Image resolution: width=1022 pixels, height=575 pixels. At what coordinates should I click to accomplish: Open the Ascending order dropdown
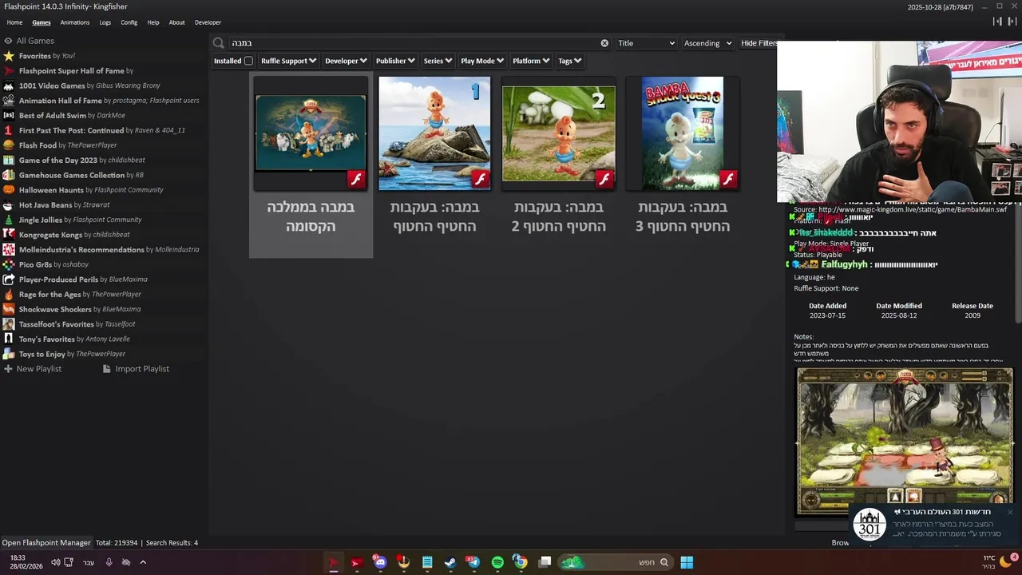[707, 43]
